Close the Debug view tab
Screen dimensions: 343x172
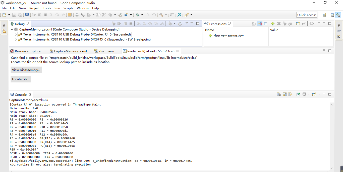[28, 24]
